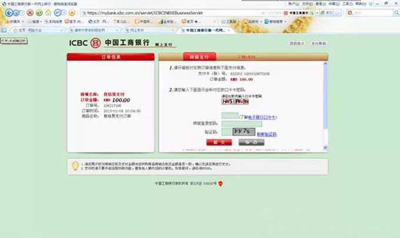Open the 电子银行口令卡 link
Image resolution: width=400 pixels, height=238 pixels.
click(x=262, y=117)
